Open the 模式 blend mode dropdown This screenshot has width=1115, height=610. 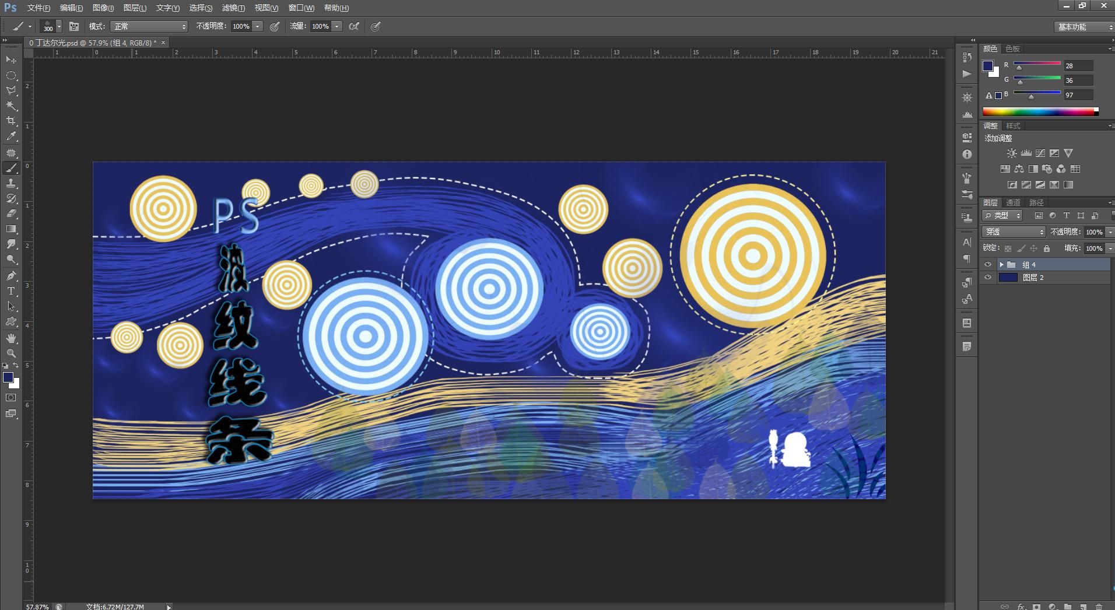(x=149, y=26)
